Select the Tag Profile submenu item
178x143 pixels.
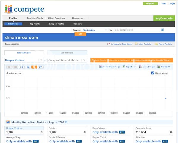[x=35, y=24]
